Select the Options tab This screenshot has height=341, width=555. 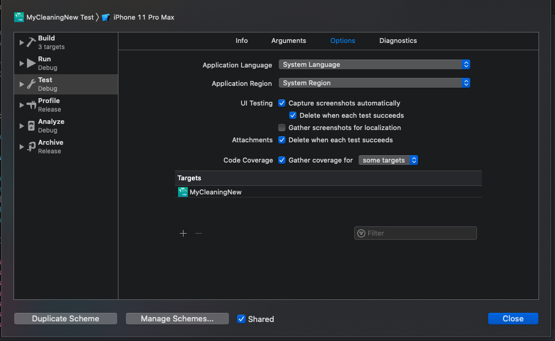point(343,40)
